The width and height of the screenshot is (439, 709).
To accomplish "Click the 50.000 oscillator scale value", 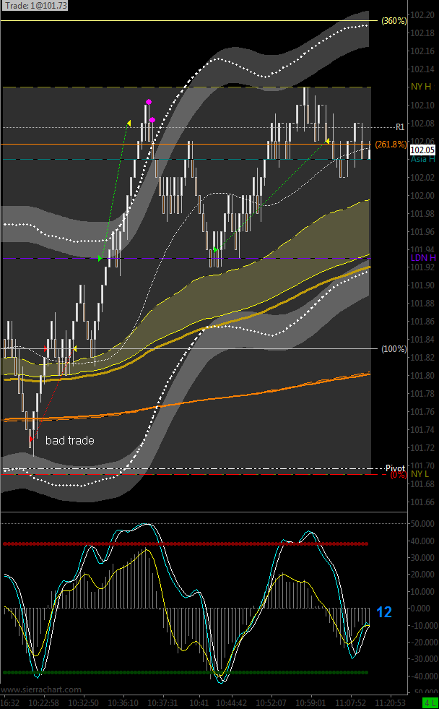I will [x=422, y=523].
